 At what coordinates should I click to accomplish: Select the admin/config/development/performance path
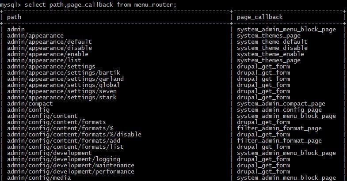[x=71, y=171]
